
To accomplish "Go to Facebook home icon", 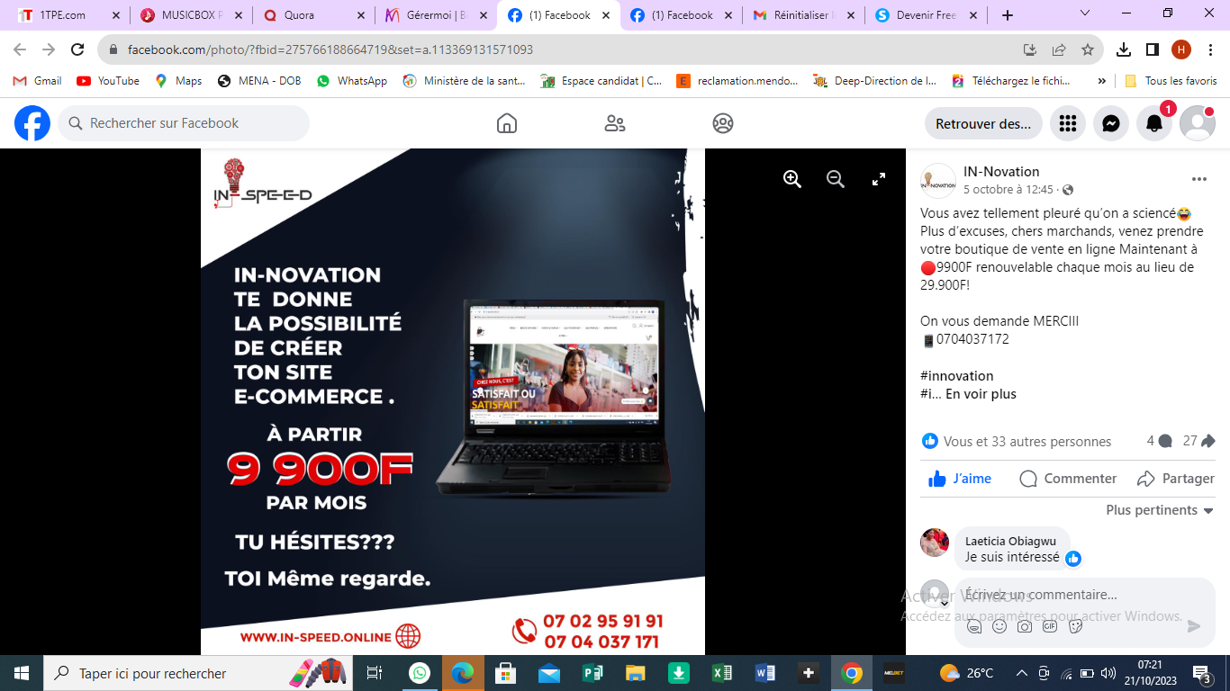I will pyautogui.click(x=507, y=123).
